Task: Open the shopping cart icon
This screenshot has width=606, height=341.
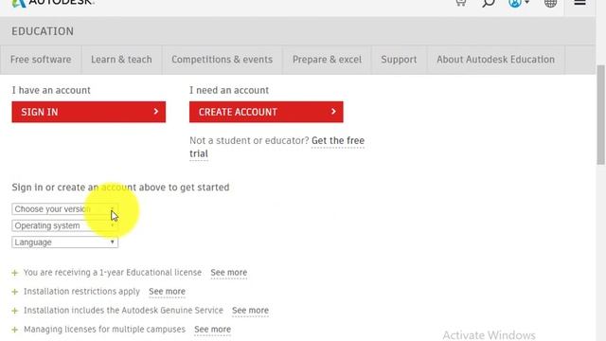Action: (x=460, y=3)
